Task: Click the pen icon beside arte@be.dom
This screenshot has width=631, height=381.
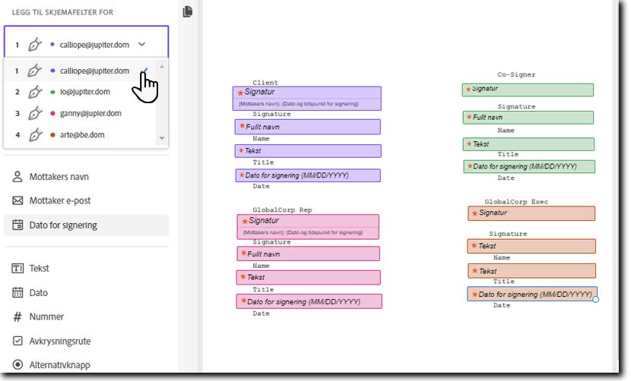Action: pos(35,135)
